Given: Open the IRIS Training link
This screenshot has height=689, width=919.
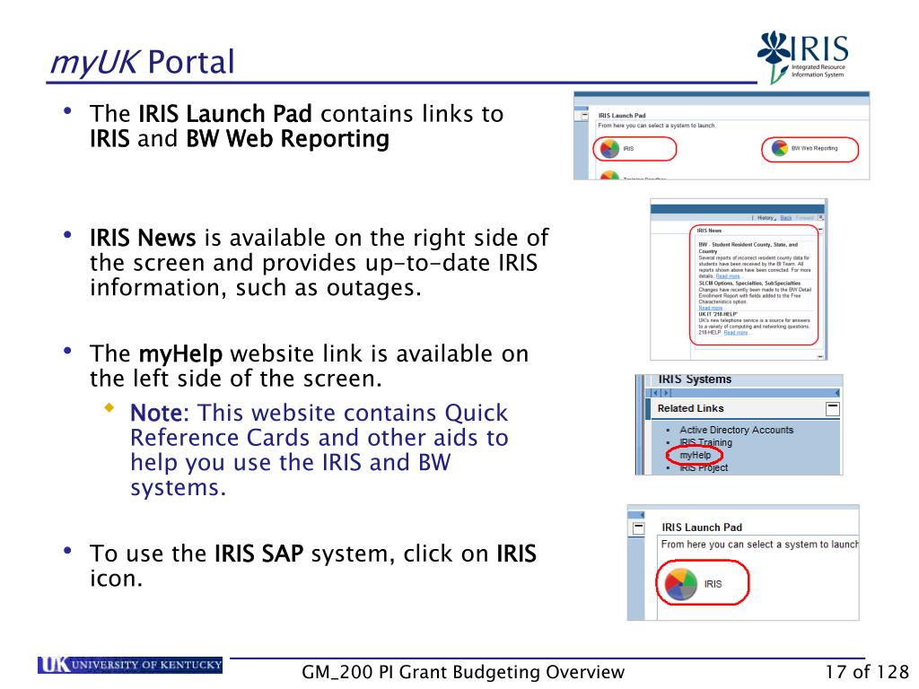Looking at the screenshot, I should [705, 443].
